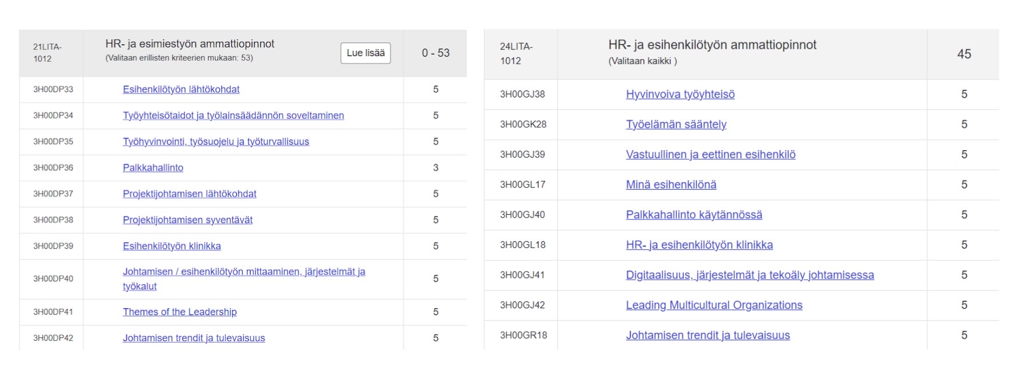Click Themes of the Leadership link

click(180, 312)
